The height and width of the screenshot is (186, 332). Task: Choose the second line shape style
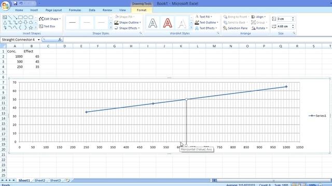[87, 22]
